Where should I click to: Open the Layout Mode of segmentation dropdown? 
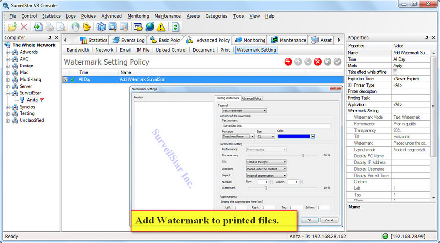(266, 176)
